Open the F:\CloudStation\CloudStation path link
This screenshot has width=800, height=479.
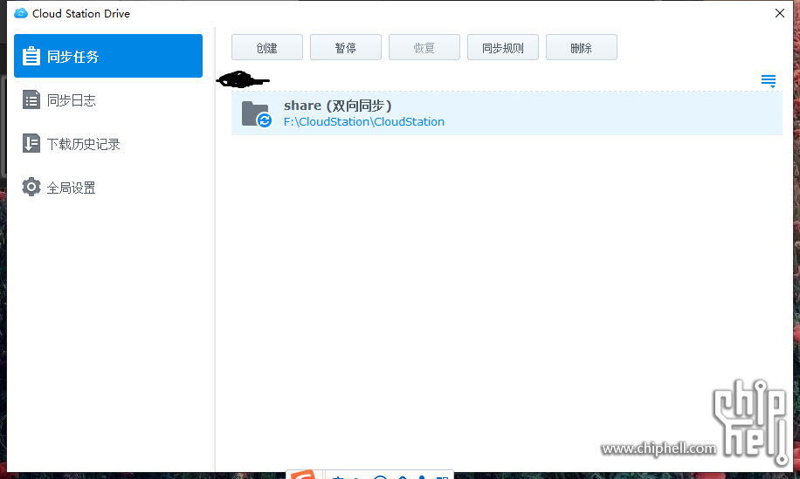(364, 122)
